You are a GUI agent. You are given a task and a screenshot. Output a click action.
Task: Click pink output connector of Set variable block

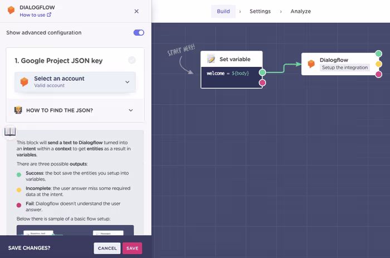(x=262, y=83)
